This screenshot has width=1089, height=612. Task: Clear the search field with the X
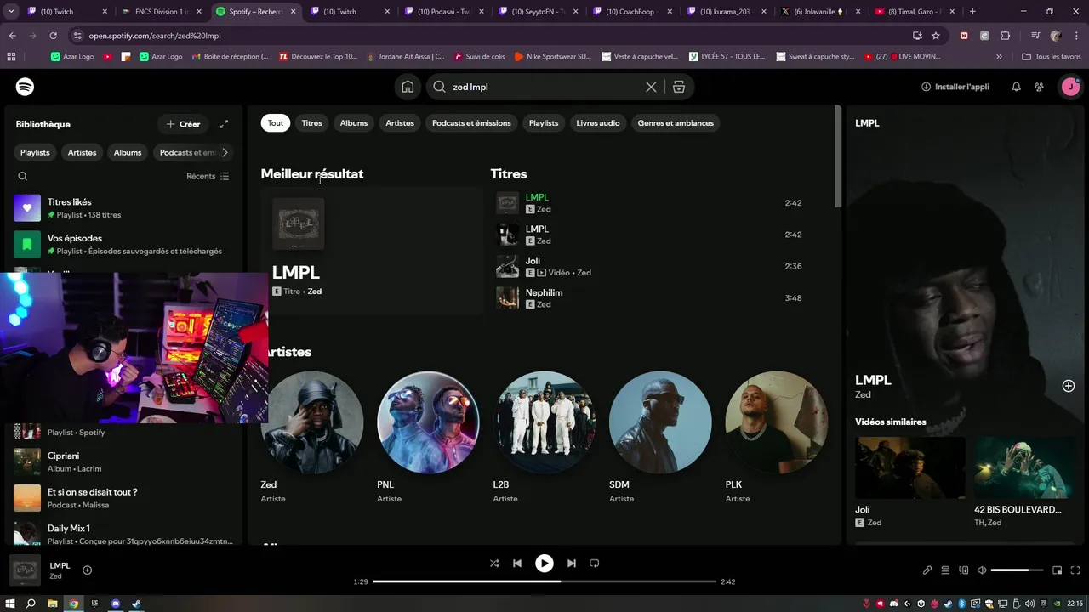pyautogui.click(x=651, y=87)
